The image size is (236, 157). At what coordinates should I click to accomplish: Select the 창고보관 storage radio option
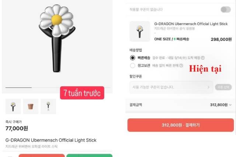click(x=132, y=65)
